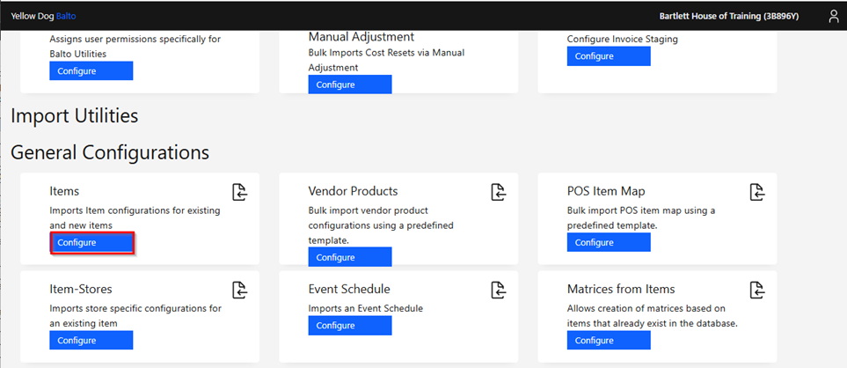Click the Import Utilities section heading
The height and width of the screenshot is (368, 847).
(x=75, y=115)
